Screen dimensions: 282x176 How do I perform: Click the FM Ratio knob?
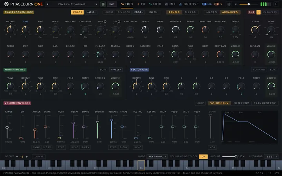100,54
